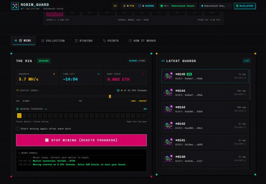This screenshot has height=184, width=266.
Task: Open the Explorer link for guard #0142
Action: (x=240, y=127)
